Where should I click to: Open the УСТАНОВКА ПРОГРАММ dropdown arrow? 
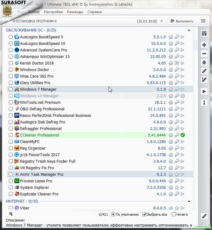click(x=161, y=21)
